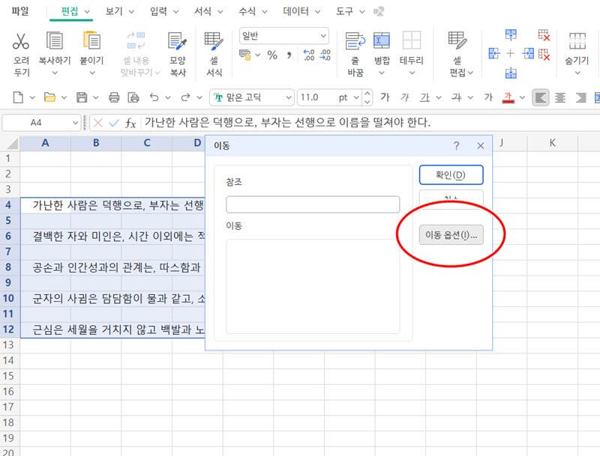
Task: Toggle left text alignment
Action: point(540,98)
